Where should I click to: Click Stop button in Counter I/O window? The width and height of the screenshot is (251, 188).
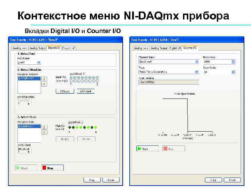(173, 149)
